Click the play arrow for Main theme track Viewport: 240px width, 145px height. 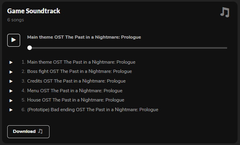11,62
